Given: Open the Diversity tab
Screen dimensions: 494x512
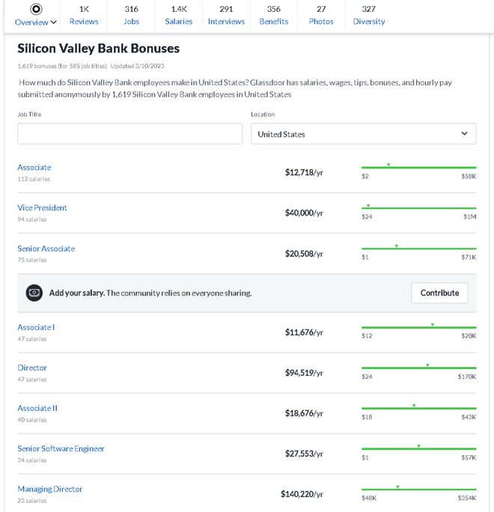Looking at the screenshot, I should coord(368,15).
